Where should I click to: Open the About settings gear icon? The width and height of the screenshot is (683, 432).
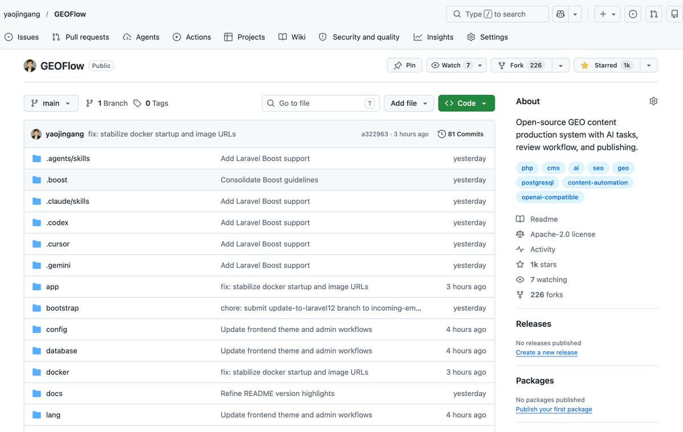pyautogui.click(x=653, y=101)
